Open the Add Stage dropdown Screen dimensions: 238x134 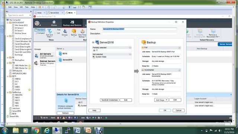click(x=161, y=100)
